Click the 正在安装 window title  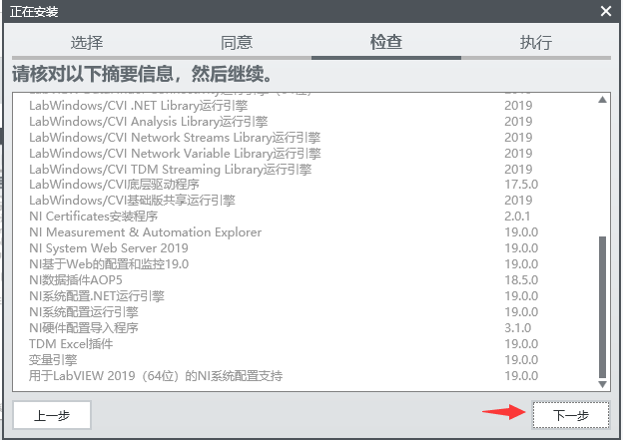click(x=34, y=12)
